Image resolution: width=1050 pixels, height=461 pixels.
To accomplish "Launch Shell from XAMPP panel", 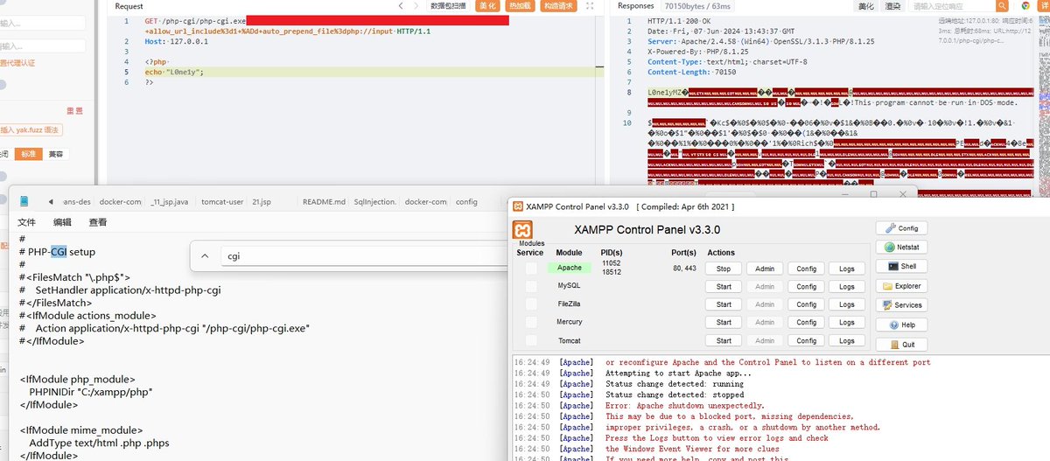I will click(x=900, y=267).
